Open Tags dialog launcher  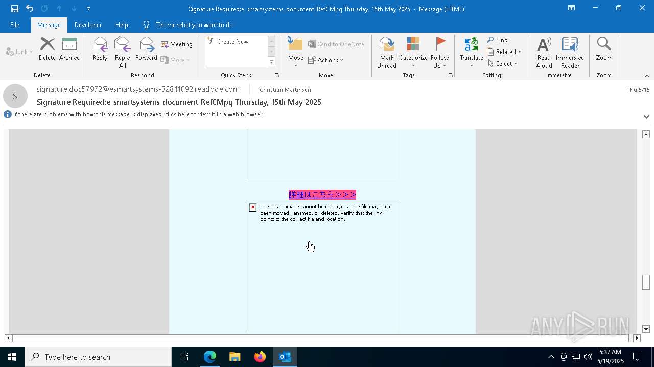451,75
